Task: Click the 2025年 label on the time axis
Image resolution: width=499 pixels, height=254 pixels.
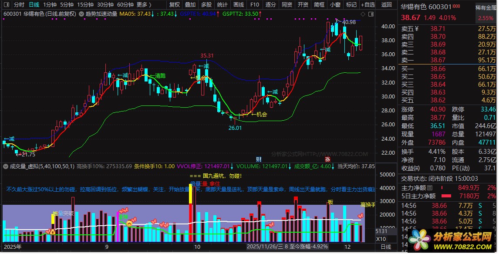Action: click(x=13, y=247)
